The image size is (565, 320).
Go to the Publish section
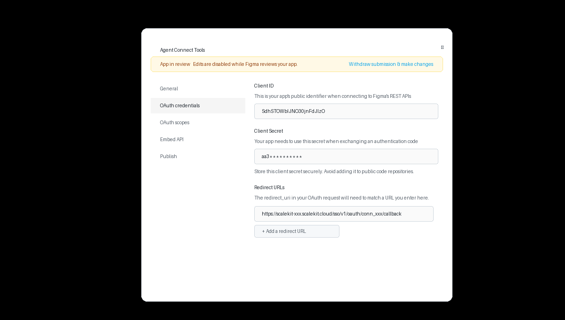[x=168, y=156]
